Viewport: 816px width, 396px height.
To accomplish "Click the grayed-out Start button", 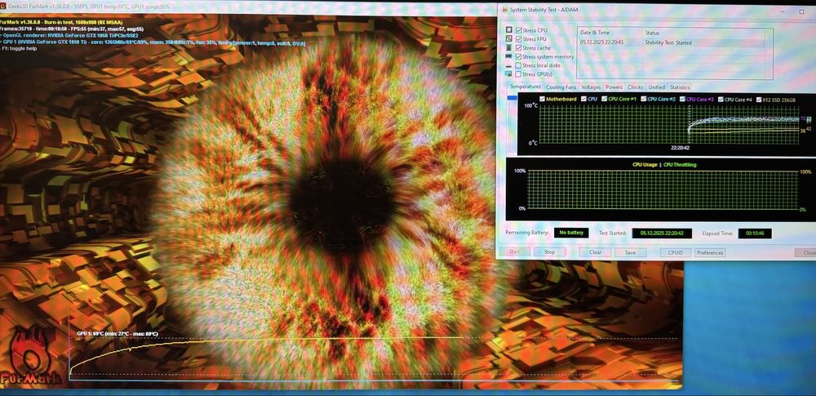I will tap(514, 251).
